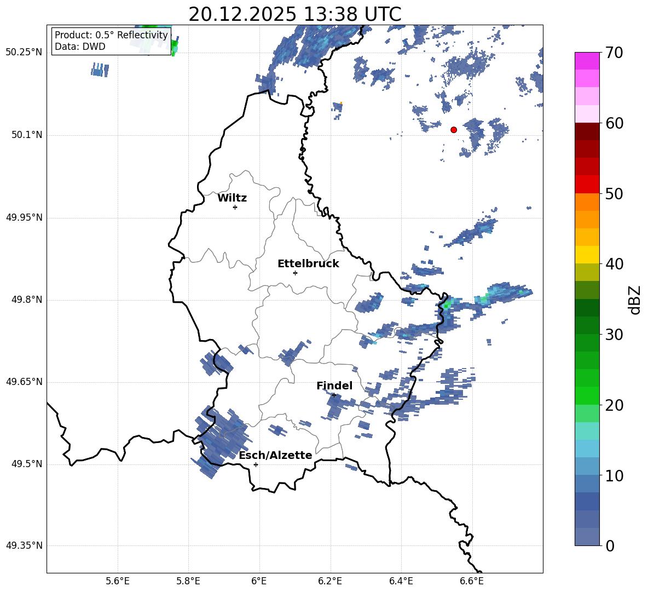Click the dark red colorbar segment below 60

pos(587,132)
